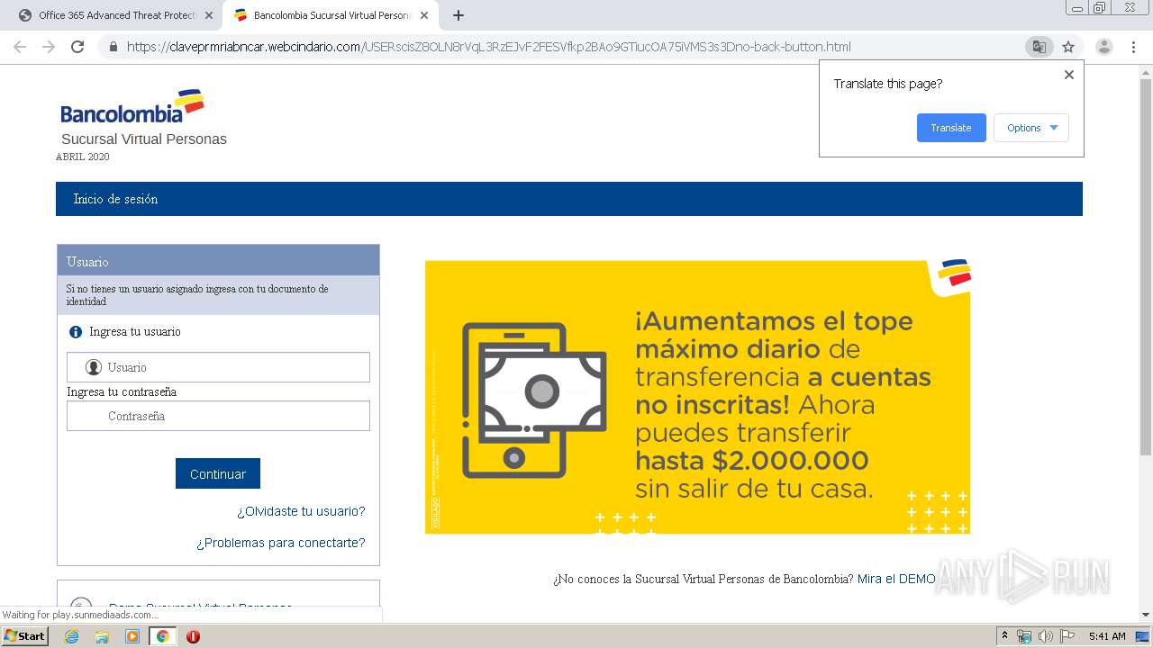Screen dimensions: 1153x648
Task: Go back using the browser back arrow
Action: point(20,47)
